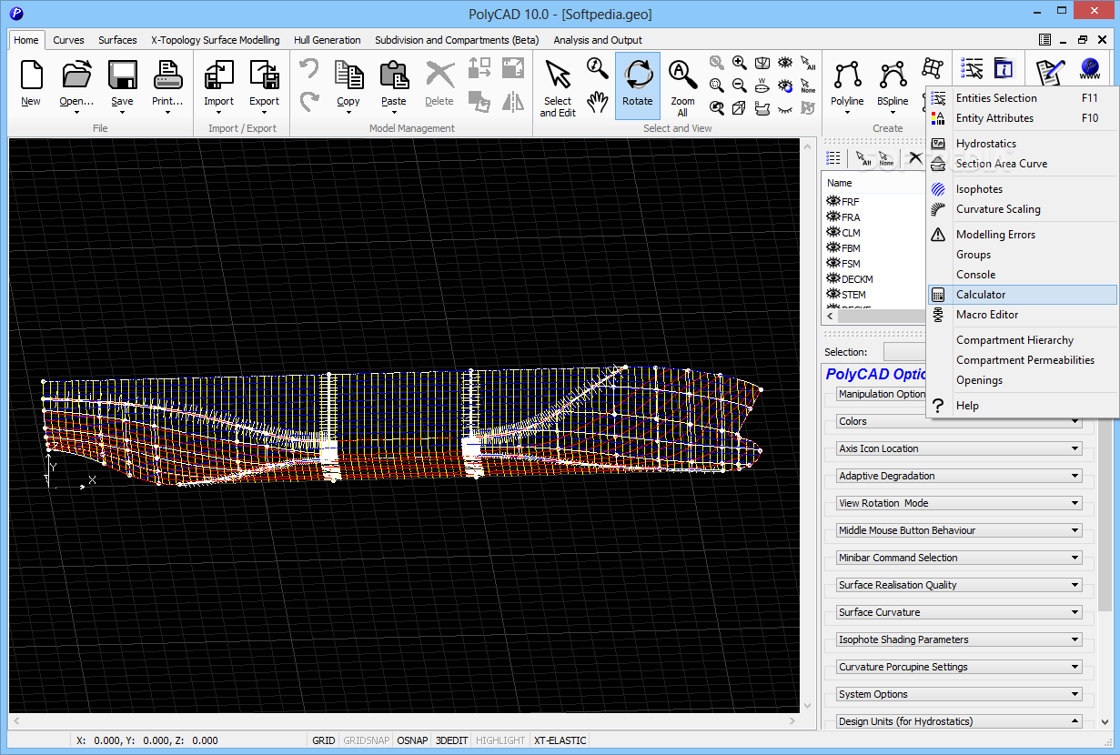Click the delete X icon in entity panel
The height and width of the screenshot is (755, 1120).
[x=916, y=158]
